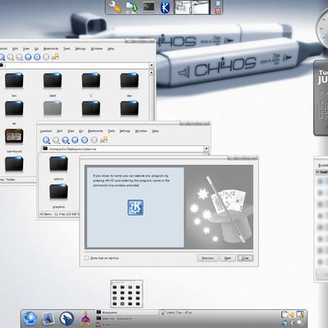Expand location bar dropdown in root Konqueror window
This screenshot has width=328, height=328.
pos(152,66)
